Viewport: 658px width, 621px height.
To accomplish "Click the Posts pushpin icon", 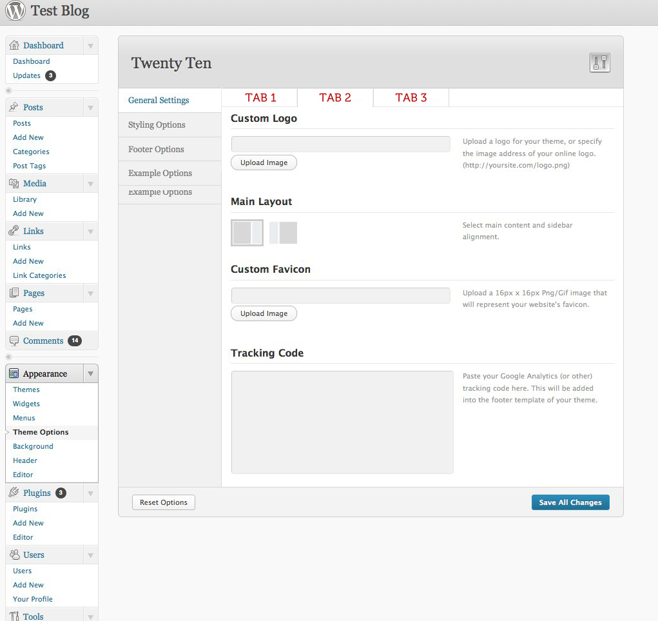I will pyautogui.click(x=14, y=107).
